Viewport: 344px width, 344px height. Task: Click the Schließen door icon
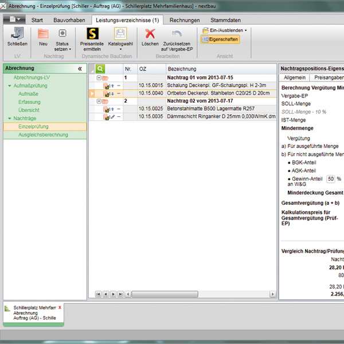pyautogui.click(x=17, y=33)
